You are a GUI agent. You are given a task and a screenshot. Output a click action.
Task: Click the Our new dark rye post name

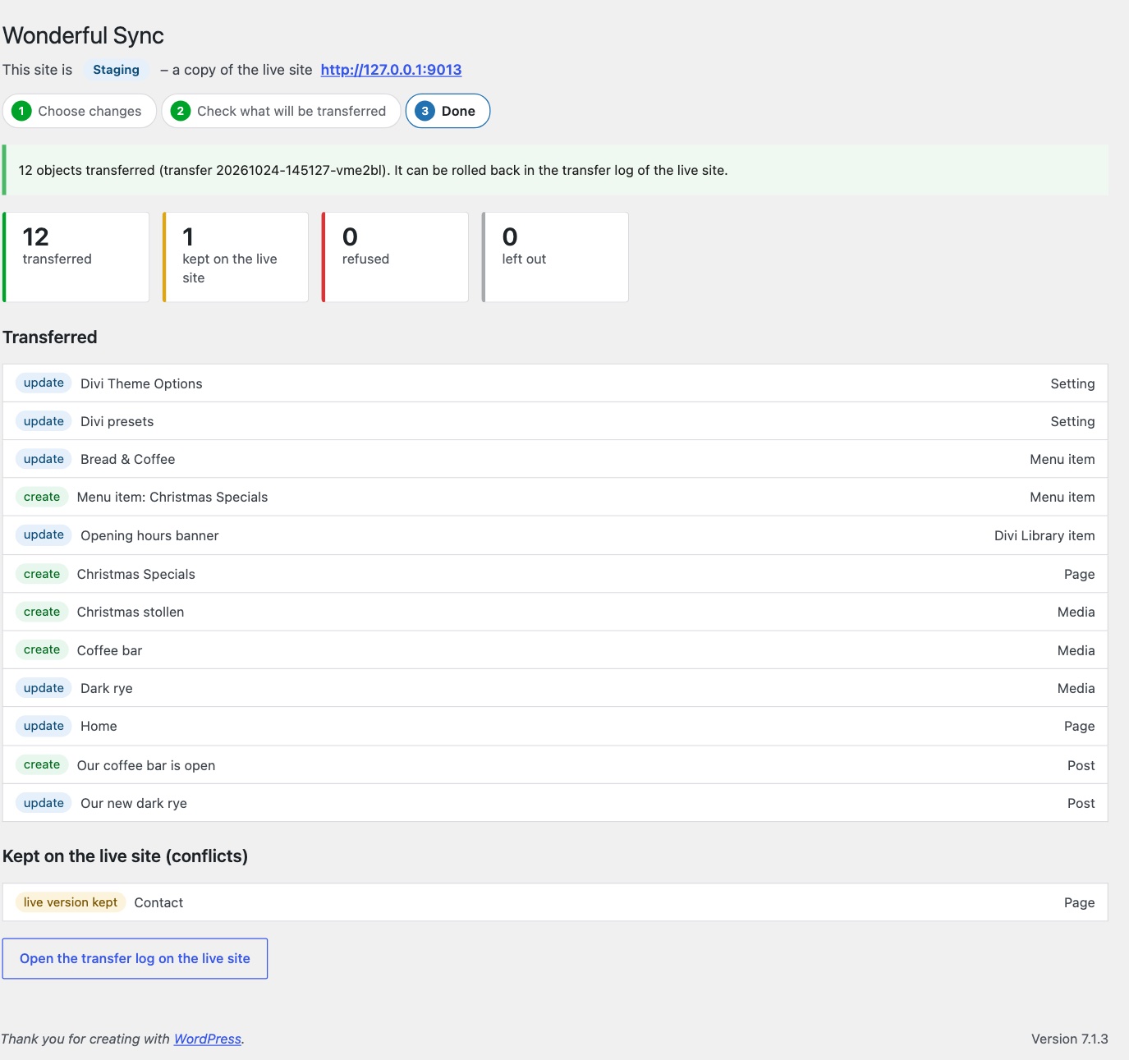[134, 803]
